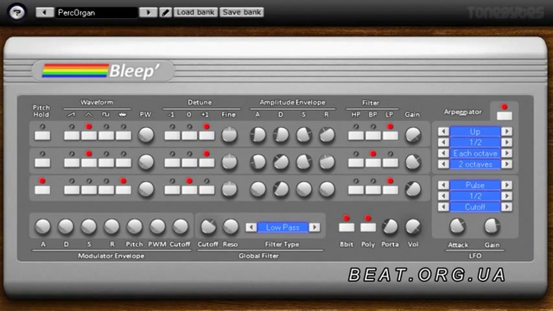This screenshot has height=311, width=553.
Task: Click the Fine detune knob on row two
Action: point(229,162)
